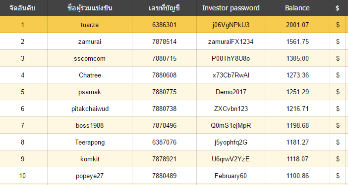
Task: Select sscomcom competitor name
Action: click(x=90, y=59)
